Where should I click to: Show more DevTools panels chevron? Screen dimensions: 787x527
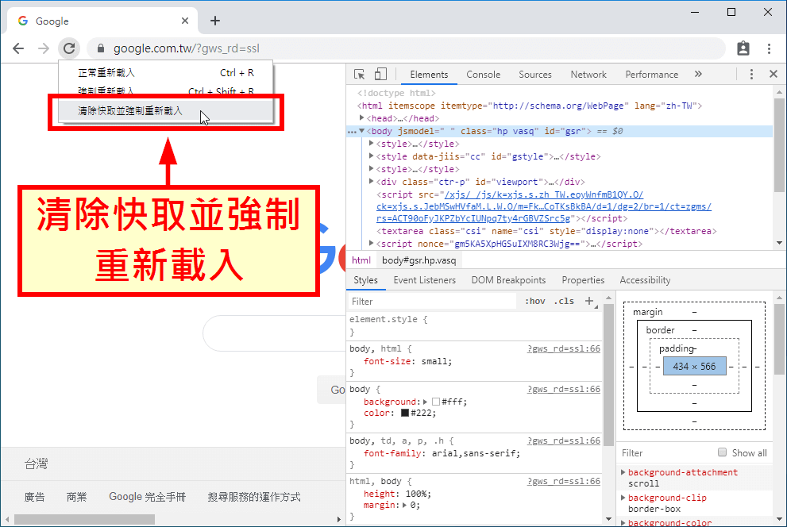(698, 75)
